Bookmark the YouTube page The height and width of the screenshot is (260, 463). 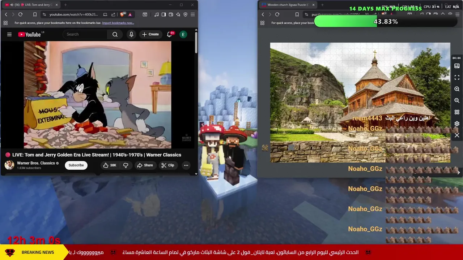pos(35,14)
